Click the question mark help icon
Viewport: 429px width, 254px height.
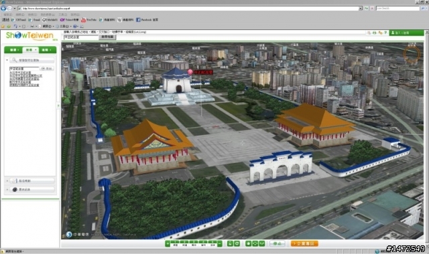click(x=385, y=33)
